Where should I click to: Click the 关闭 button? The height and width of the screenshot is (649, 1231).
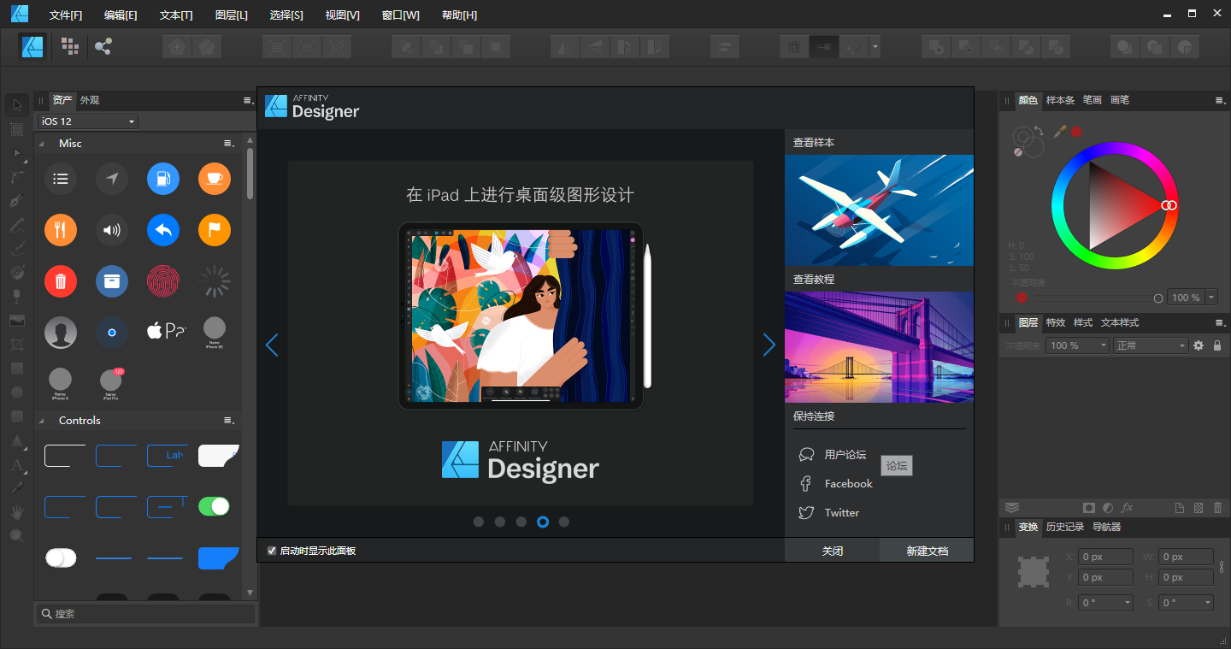832,551
